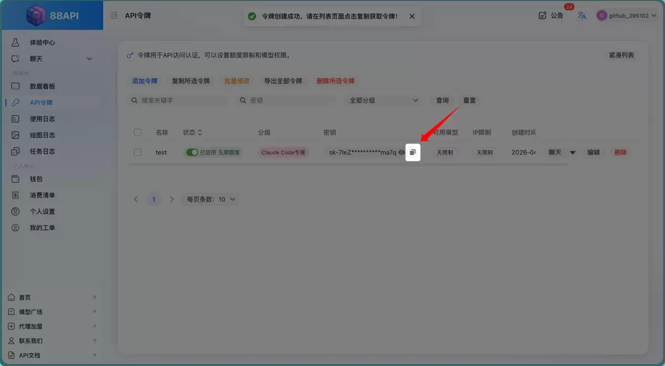Click the 聊天 button in test row
The height and width of the screenshot is (366, 665).
pos(555,152)
